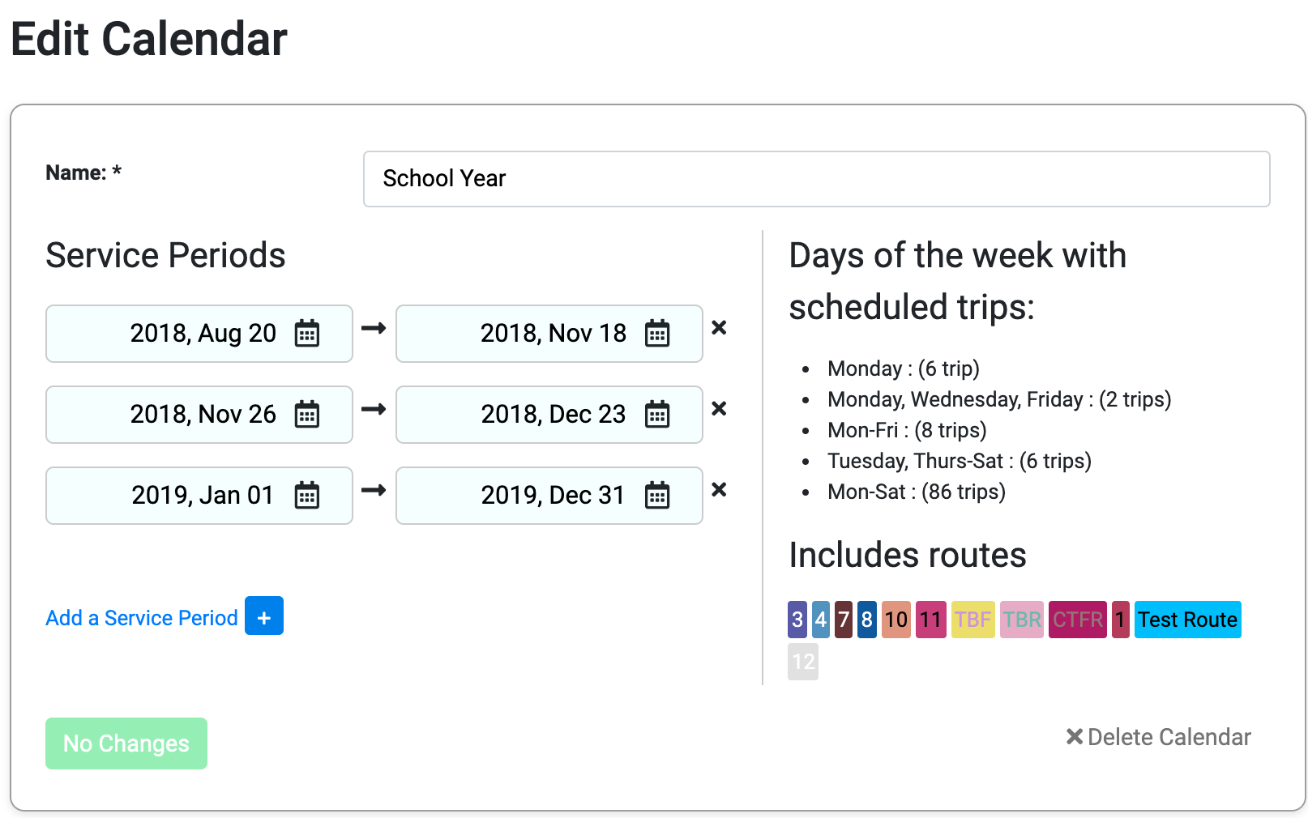This screenshot has height=818, width=1308.
Task: Delete this calendar
Action: point(1159,737)
